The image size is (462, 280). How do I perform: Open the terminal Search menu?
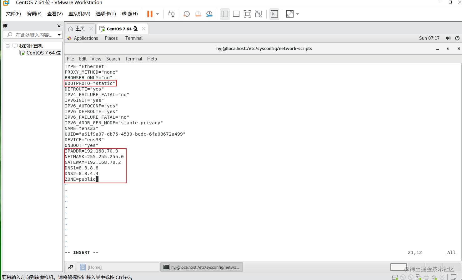(x=113, y=59)
